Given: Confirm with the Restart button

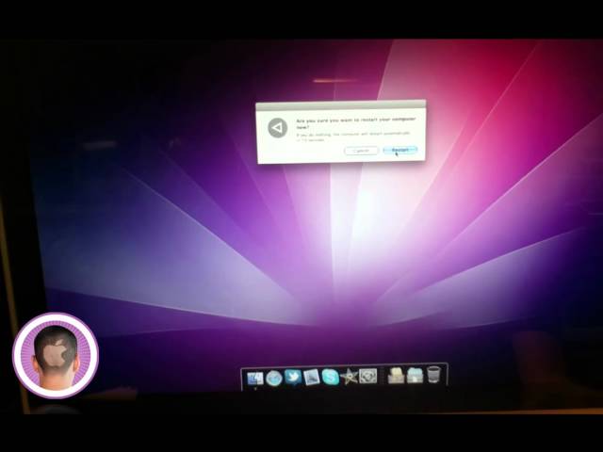Looking at the screenshot, I should [401, 150].
